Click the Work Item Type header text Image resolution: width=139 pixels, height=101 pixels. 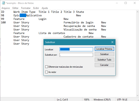click(x=24, y=12)
